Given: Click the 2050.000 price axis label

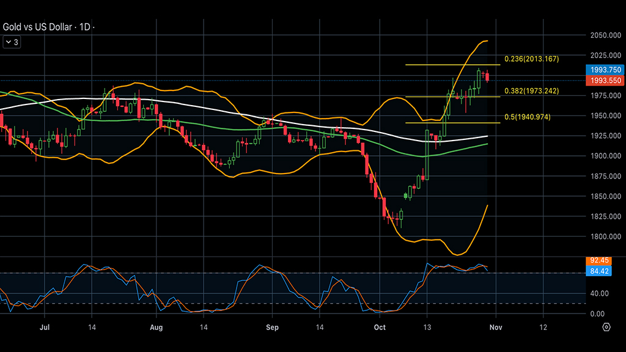Looking at the screenshot, I should coord(606,35).
